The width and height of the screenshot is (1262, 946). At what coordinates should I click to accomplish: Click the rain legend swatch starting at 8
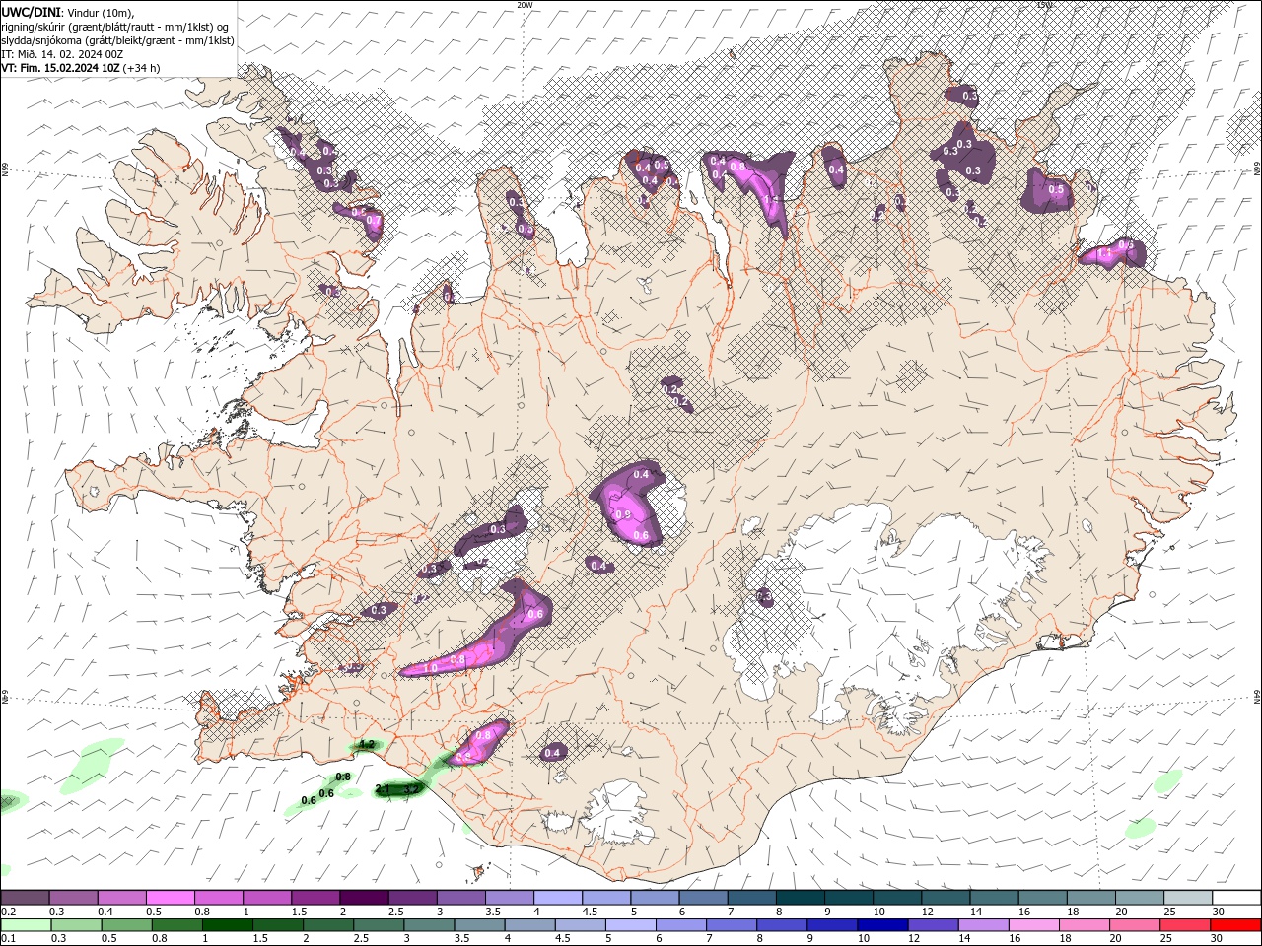pos(780,925)
